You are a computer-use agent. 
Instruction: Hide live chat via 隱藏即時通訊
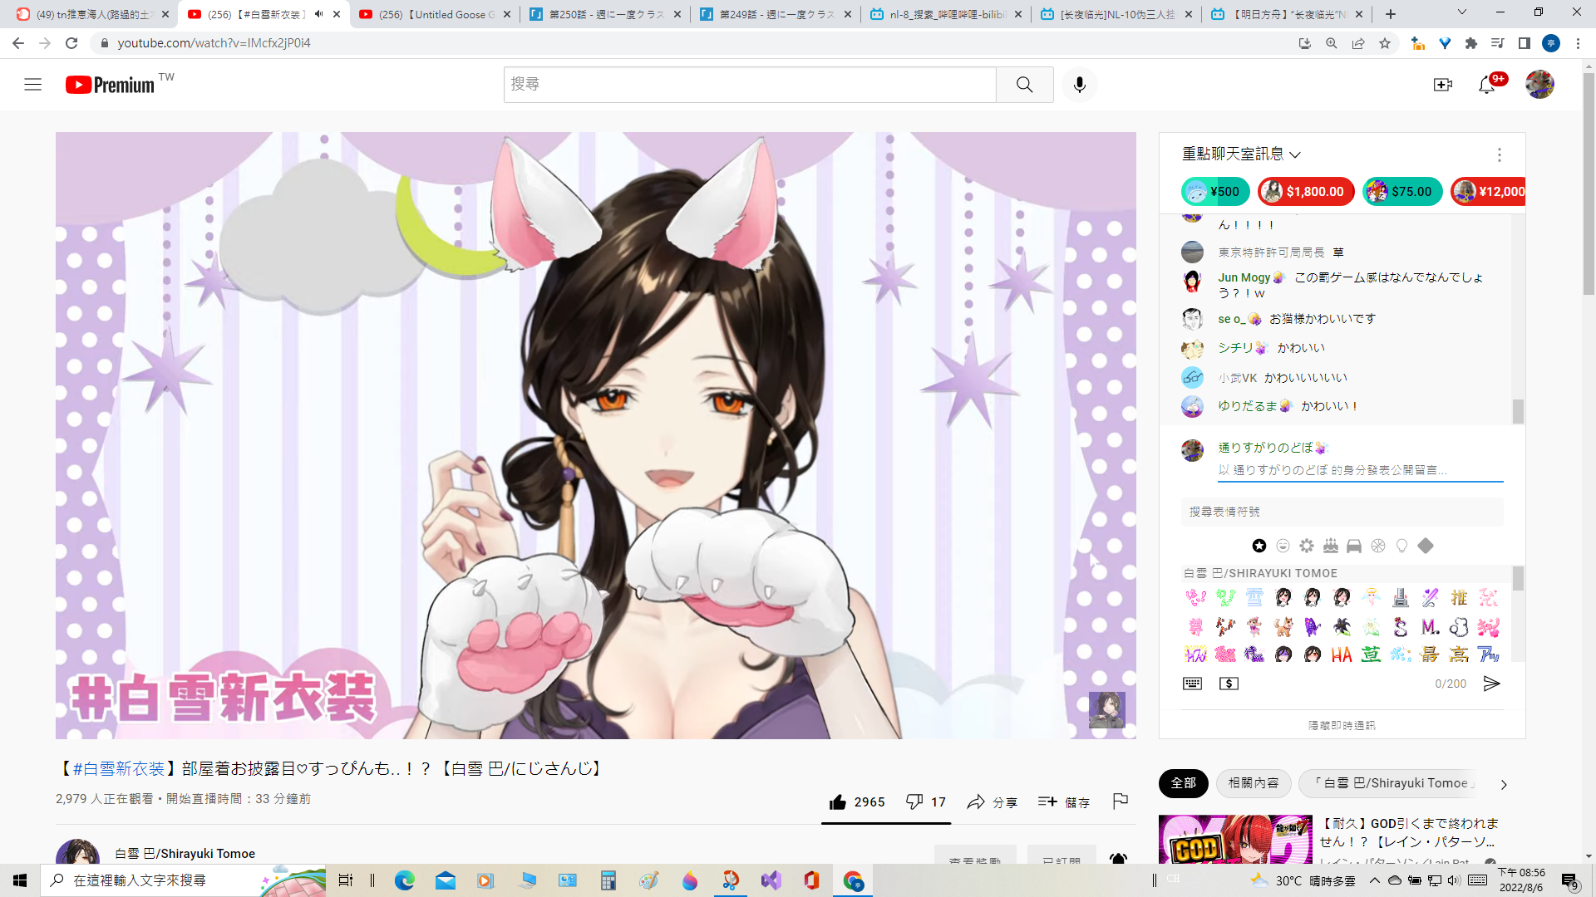[x=1342, y=725]
